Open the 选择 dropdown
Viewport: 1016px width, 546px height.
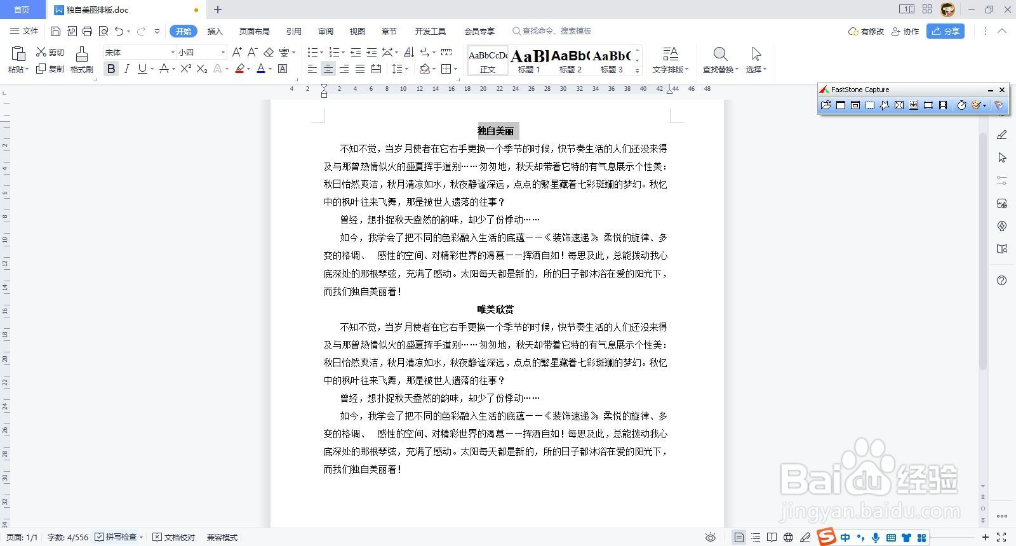click(x=756, y=69)
